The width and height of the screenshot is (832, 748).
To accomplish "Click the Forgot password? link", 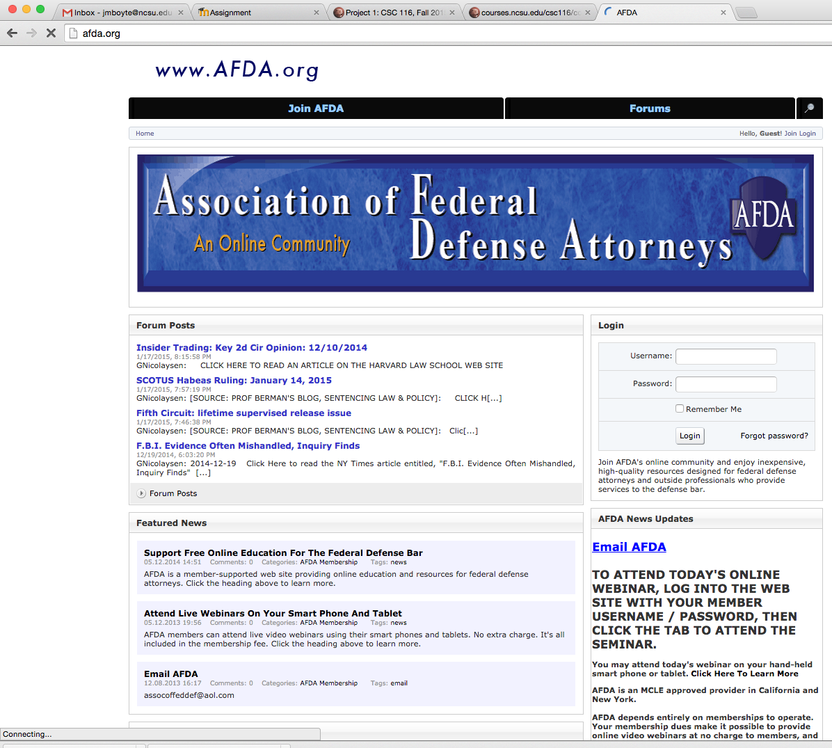I will pyautogui.click(x=774, y=436).
